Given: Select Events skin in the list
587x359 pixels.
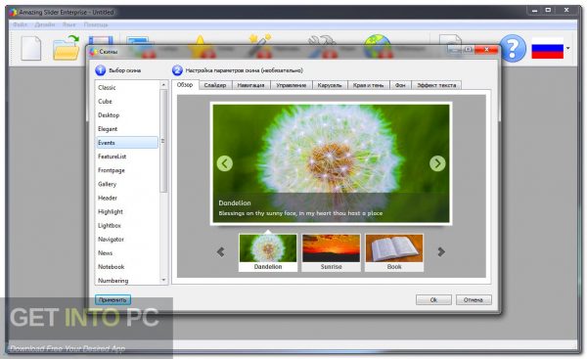Looking at the screenshot, I should click(127, 143).
